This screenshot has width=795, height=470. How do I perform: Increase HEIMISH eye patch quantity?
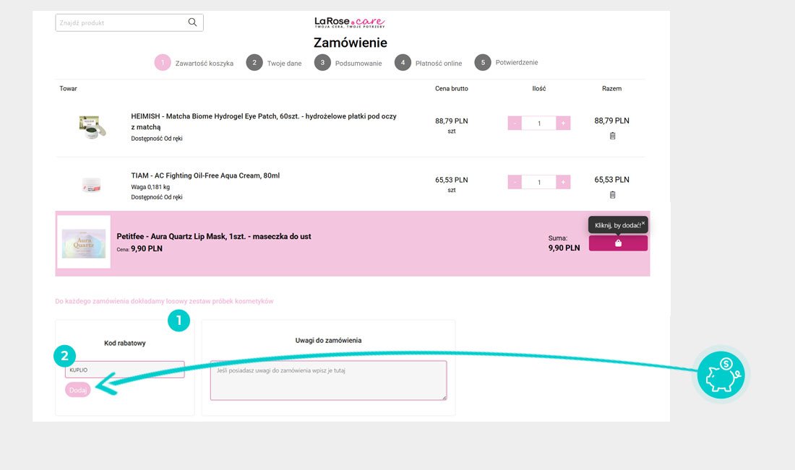tap(563, 123)
